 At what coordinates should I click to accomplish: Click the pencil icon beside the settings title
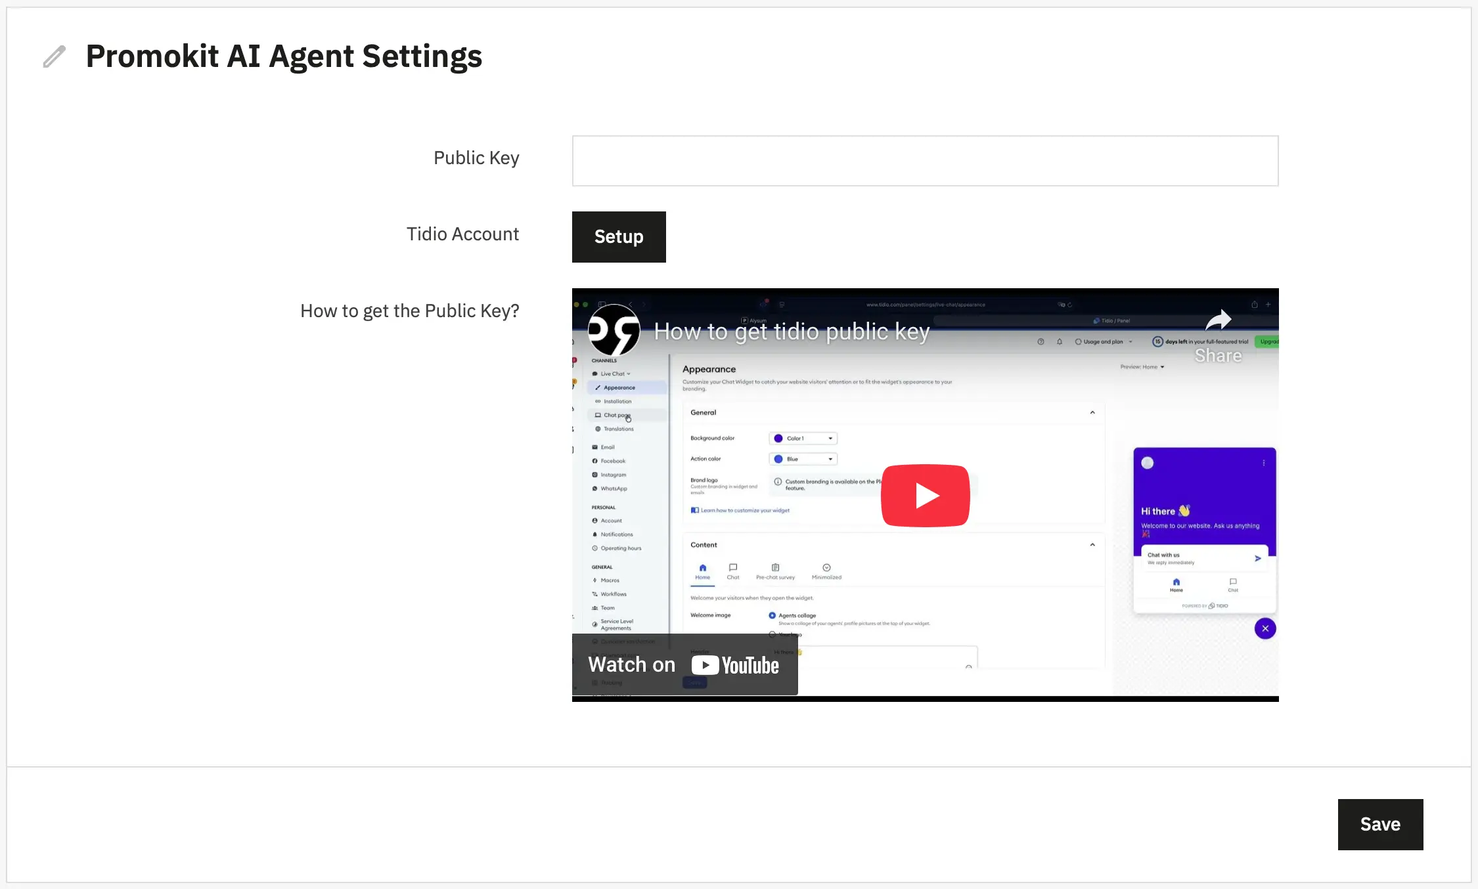tap(55, 56)
